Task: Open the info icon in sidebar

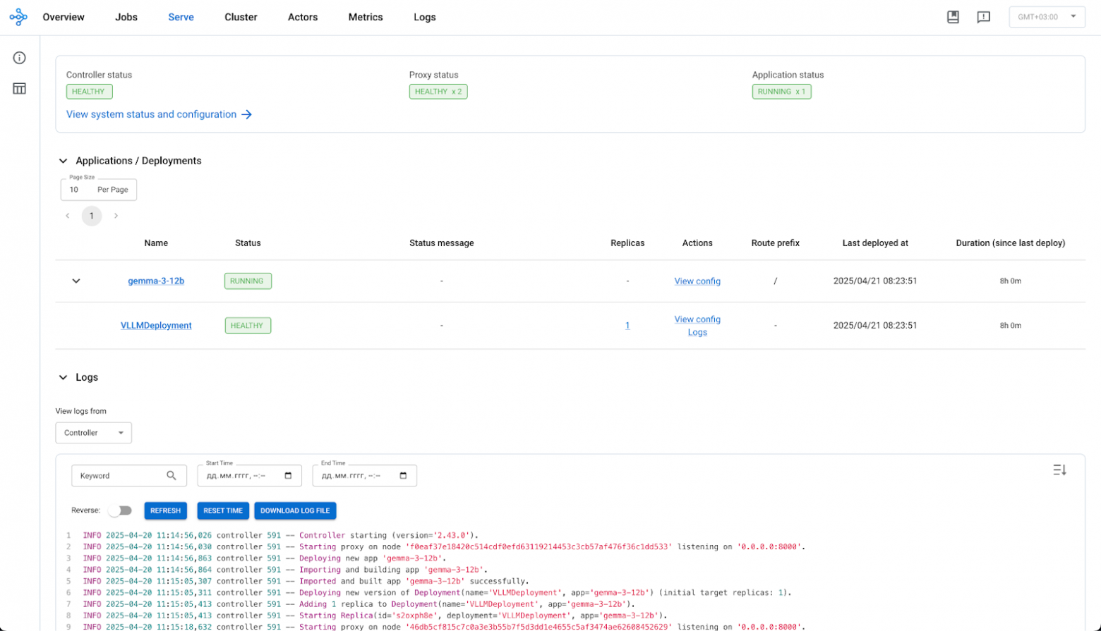Action: click(x=19, y=58)
